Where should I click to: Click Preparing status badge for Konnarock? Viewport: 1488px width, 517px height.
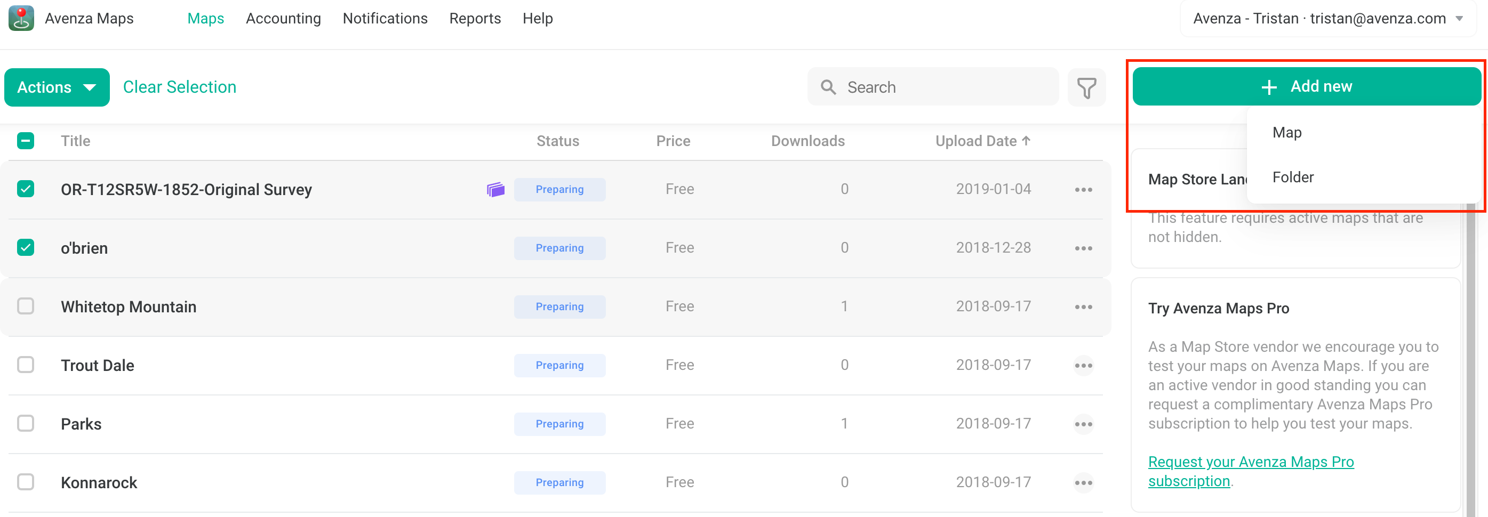[559, 483]
